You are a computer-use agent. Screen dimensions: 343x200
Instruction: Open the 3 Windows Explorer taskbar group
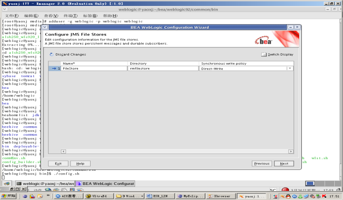point(129,196)
